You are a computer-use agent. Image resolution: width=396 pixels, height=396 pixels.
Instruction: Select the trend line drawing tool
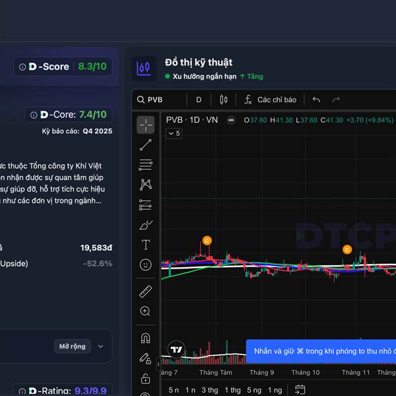[x=145, y=145]
